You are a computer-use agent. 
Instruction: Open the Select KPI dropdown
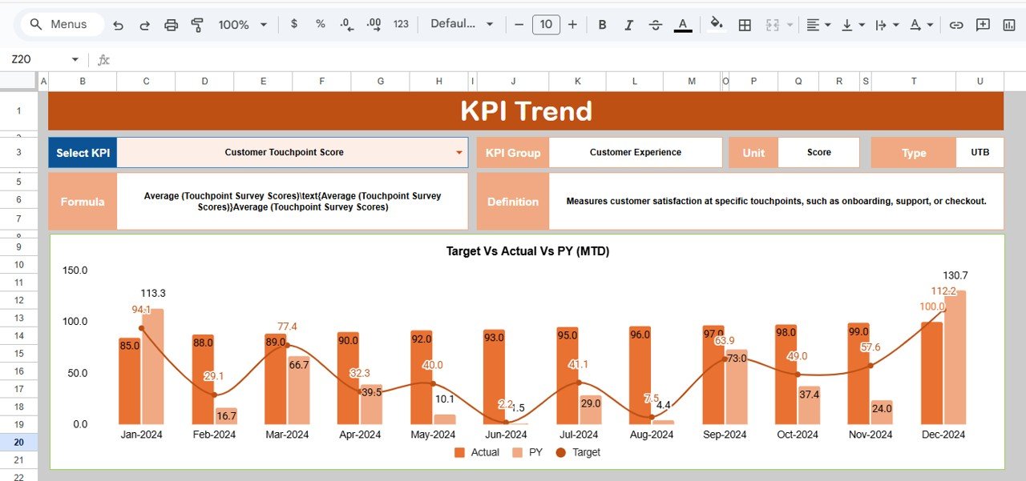coord(458,151)
